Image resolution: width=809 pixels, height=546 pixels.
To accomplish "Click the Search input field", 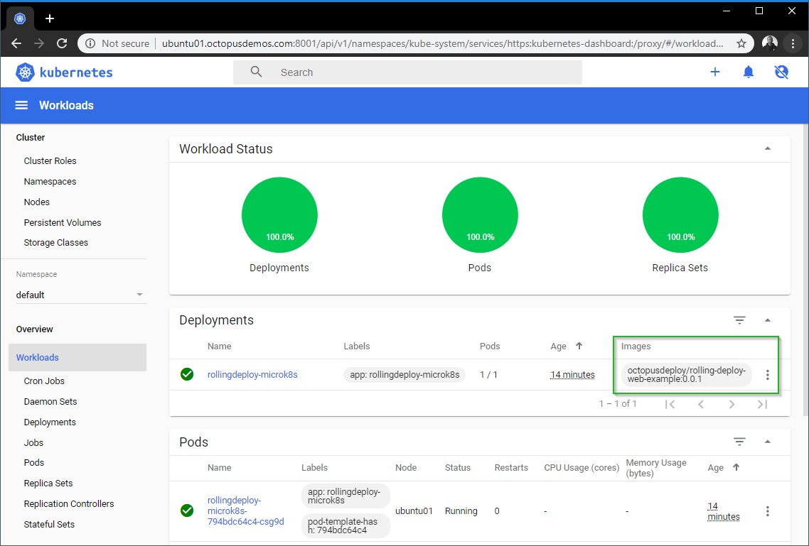I will tap(427, 72).
